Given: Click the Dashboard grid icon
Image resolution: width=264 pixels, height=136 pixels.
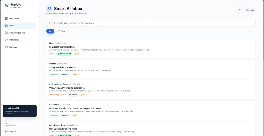Looking at the screenshot, I should (x=6, y=18).
